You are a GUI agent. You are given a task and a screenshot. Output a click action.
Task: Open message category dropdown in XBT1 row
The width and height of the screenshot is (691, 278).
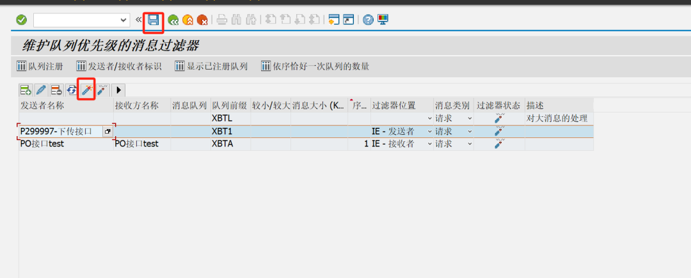470,131
